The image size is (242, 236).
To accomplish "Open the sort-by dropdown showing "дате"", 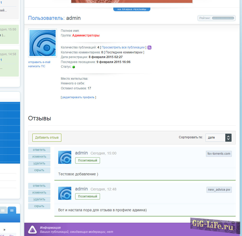I will point(215,138).
